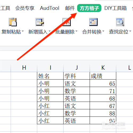Click the 合并转换 merge convert icon
The height and width of the screenshot is (133, 133).
pyautogui.click(x=93, y=22)
